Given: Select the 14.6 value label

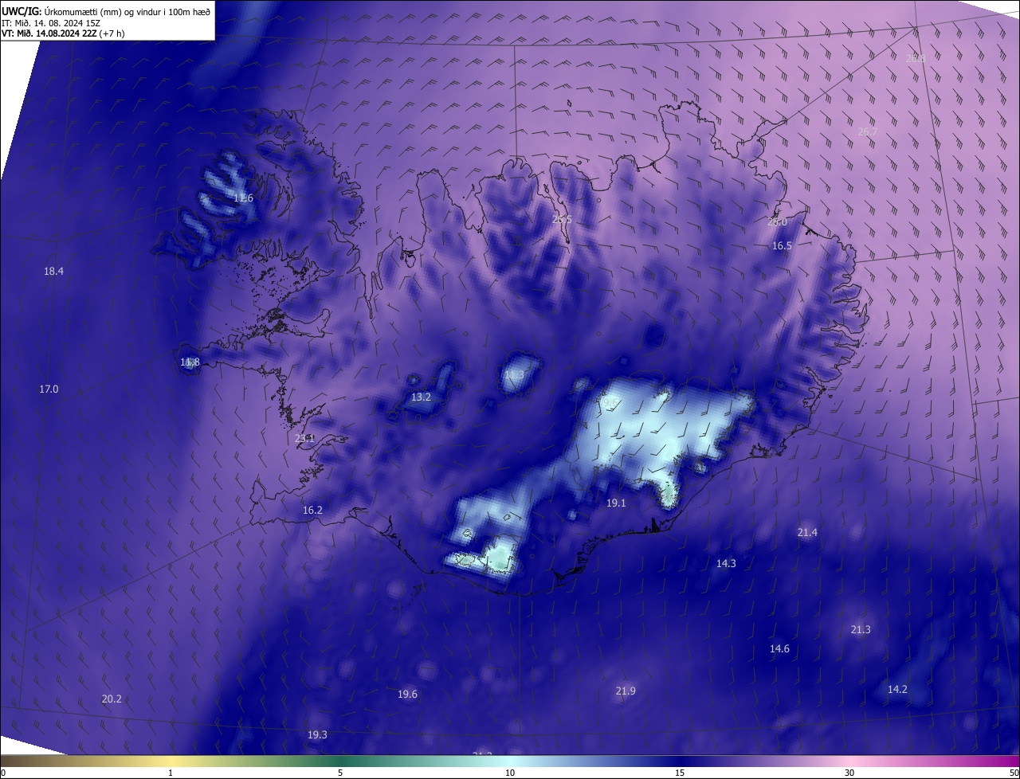Looking at the screenshot, I should click(779, 649).
